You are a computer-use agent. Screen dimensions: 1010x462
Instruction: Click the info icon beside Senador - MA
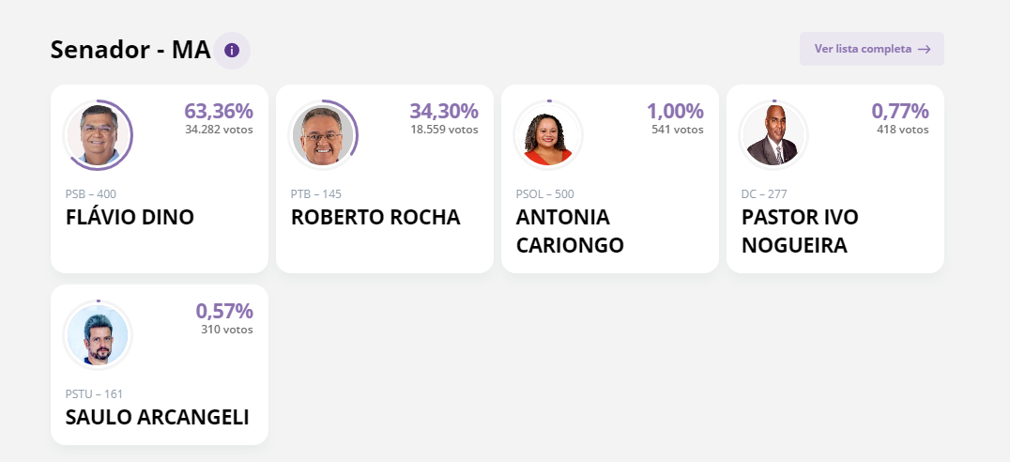coord(232,50)
